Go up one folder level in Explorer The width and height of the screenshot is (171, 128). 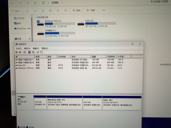pos(27,3)
